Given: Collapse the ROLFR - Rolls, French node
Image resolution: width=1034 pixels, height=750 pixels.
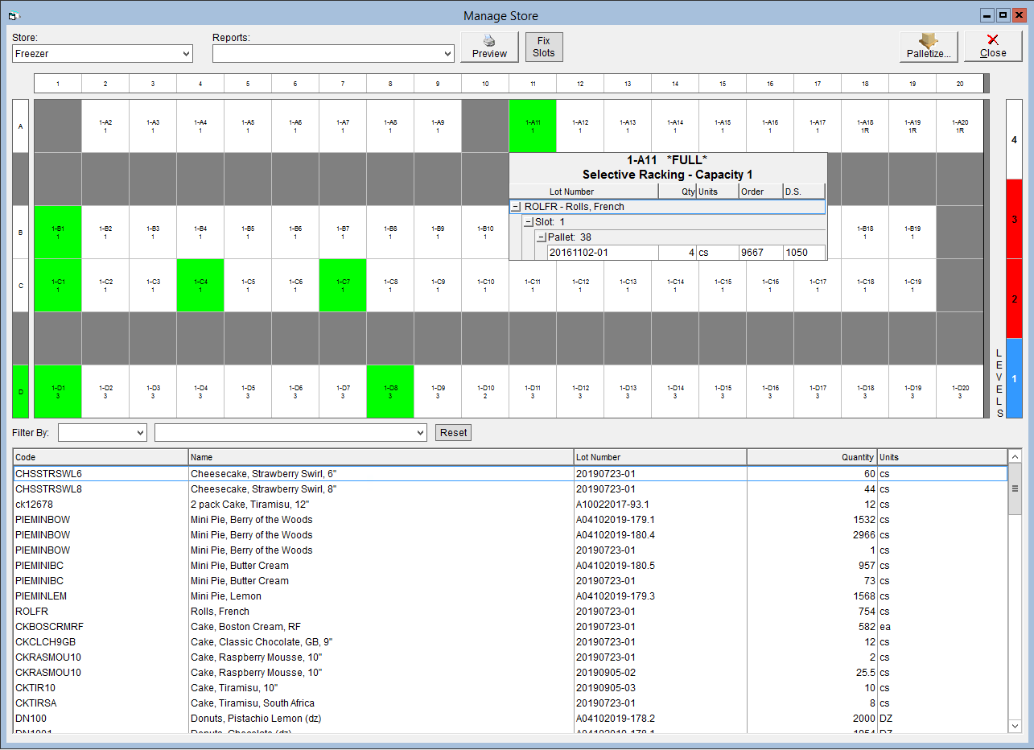Looking at the screenshot, I should click(516, 207).
